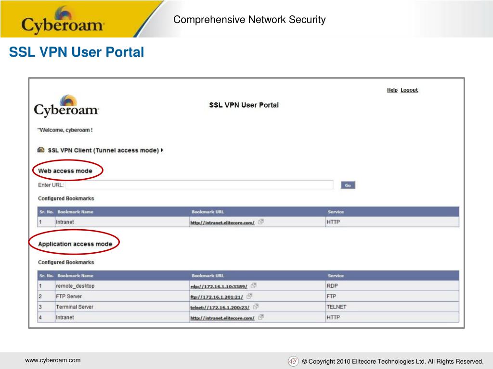Open the intranet.elitecore.com link in Web access bookmarks
The width and height of the screenshot is (493, 369).
222,222
